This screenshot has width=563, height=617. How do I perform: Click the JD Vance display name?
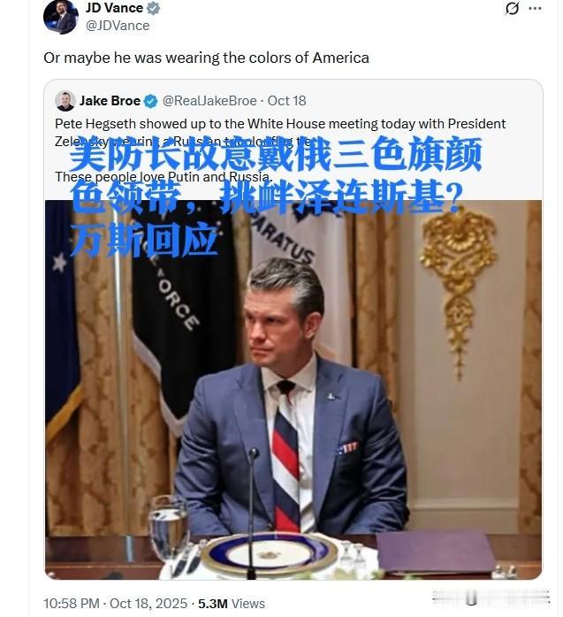pos(114,8)
